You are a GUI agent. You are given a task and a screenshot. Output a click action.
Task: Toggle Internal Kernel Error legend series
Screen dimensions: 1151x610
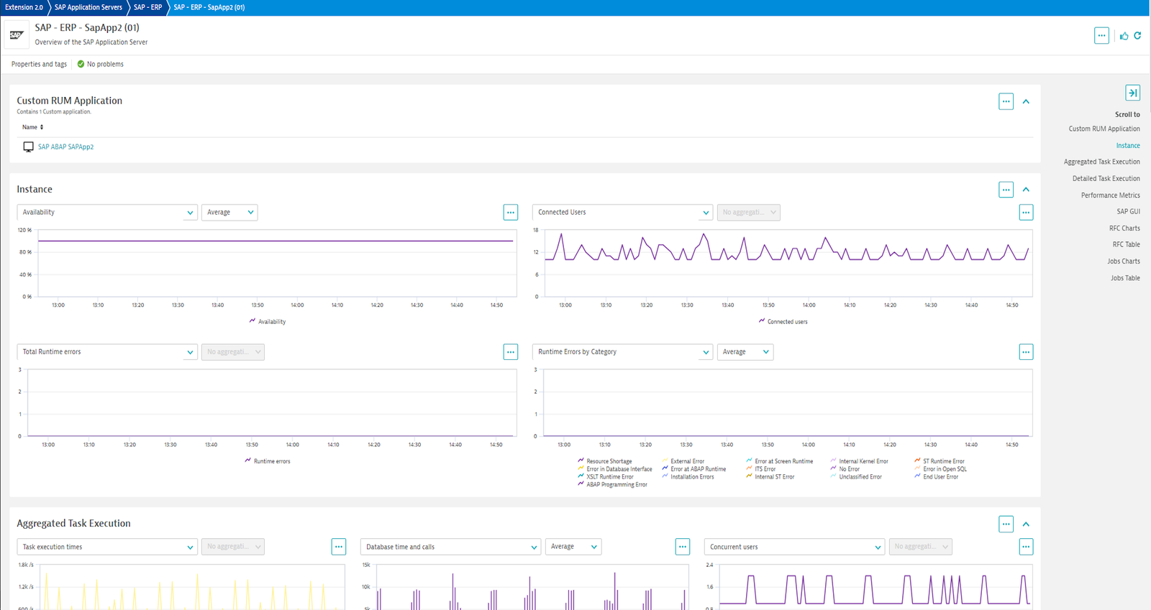coord(860,461)
